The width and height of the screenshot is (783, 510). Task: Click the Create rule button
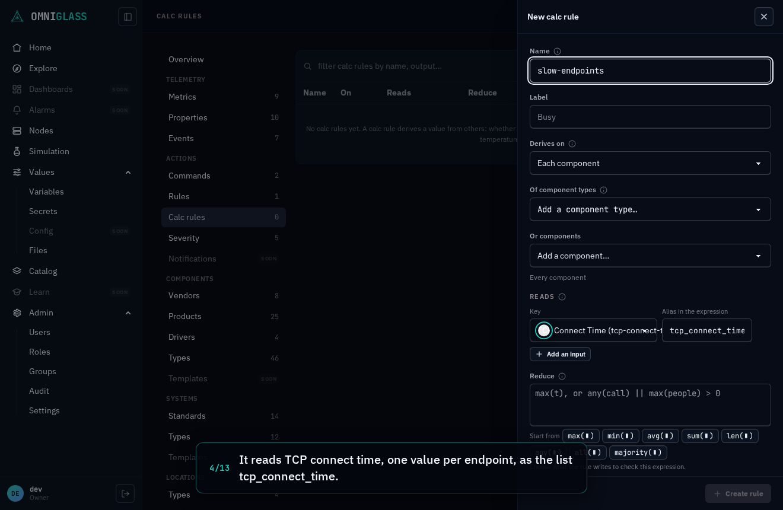point(738,493)
